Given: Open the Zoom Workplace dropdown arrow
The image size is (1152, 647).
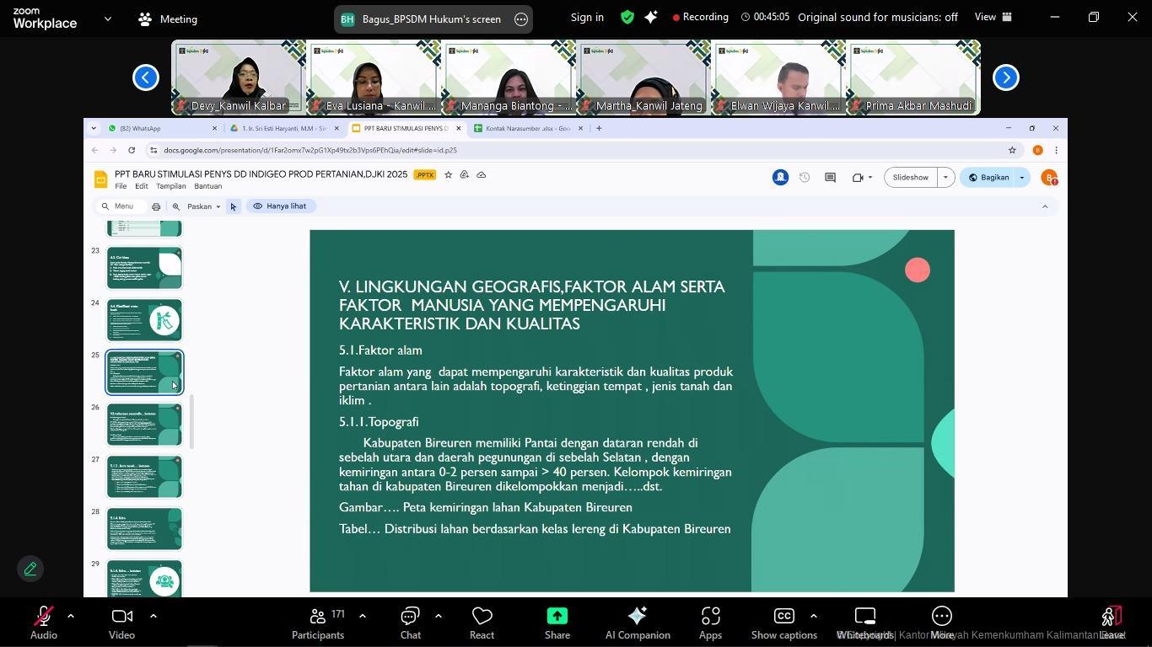Looking at the screenshot, I should point(107,19).
